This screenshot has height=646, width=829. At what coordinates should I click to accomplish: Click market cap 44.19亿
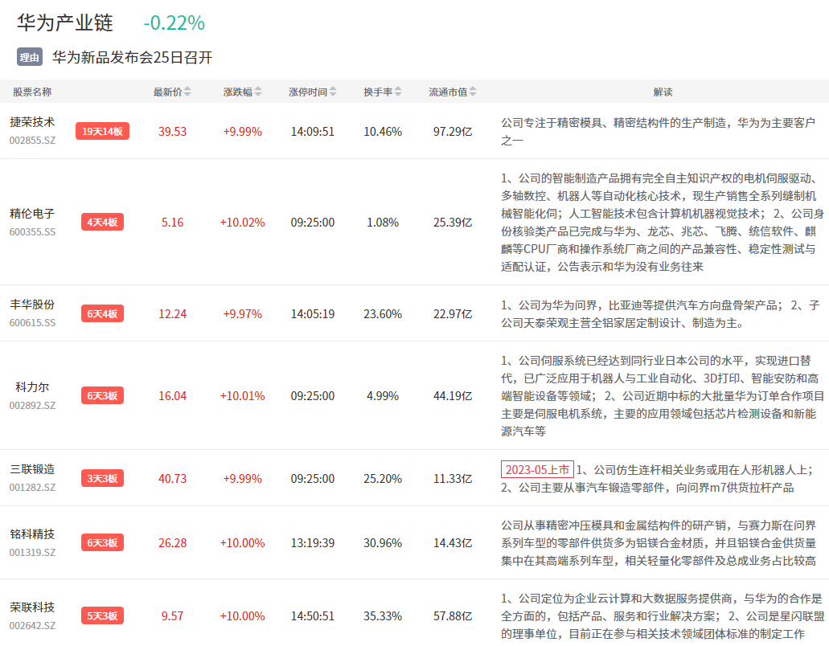tap(453, 395)
